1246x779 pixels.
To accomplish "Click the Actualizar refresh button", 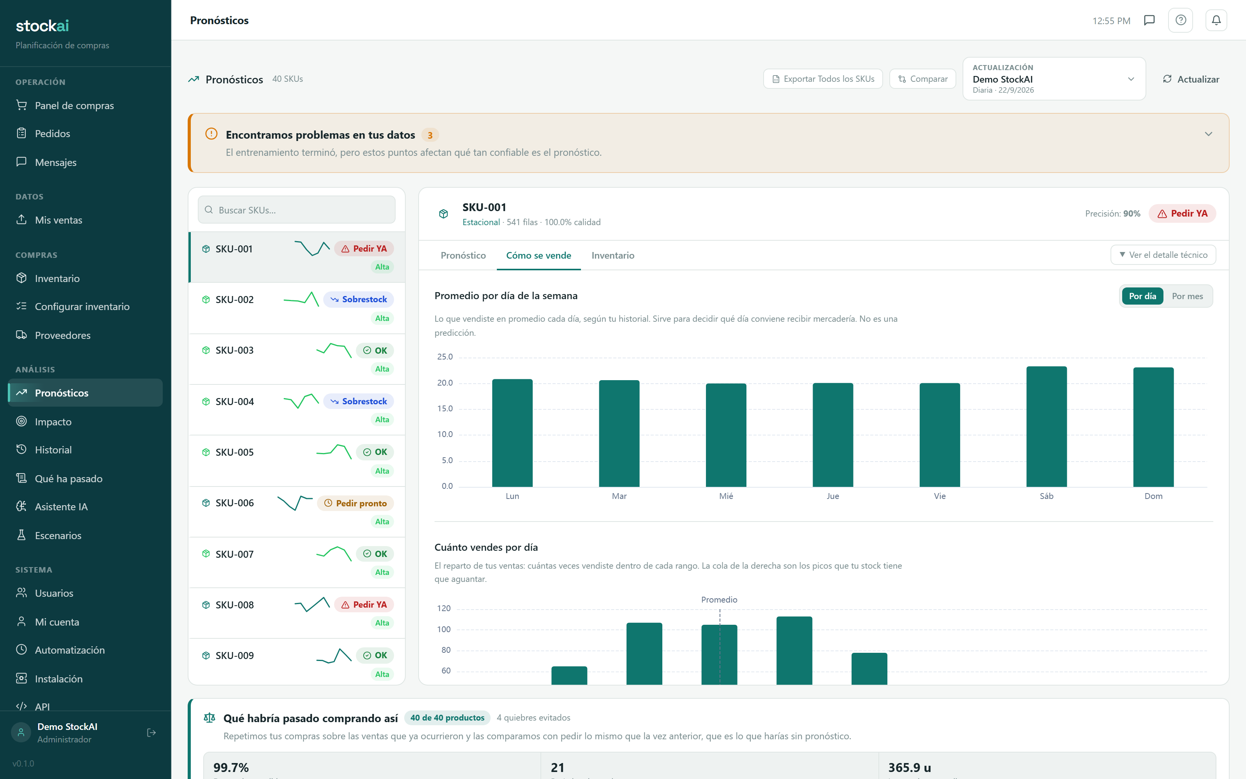I will tap(1190, 79).
